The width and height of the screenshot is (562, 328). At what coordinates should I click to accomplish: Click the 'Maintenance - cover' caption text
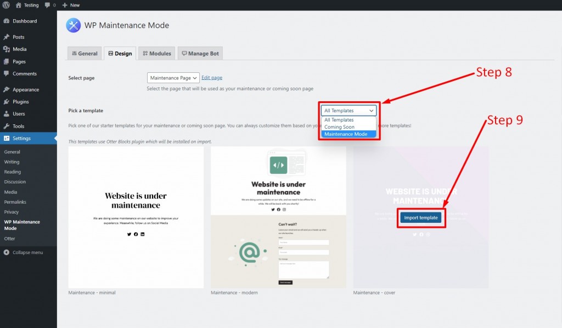tap(374, 292)
